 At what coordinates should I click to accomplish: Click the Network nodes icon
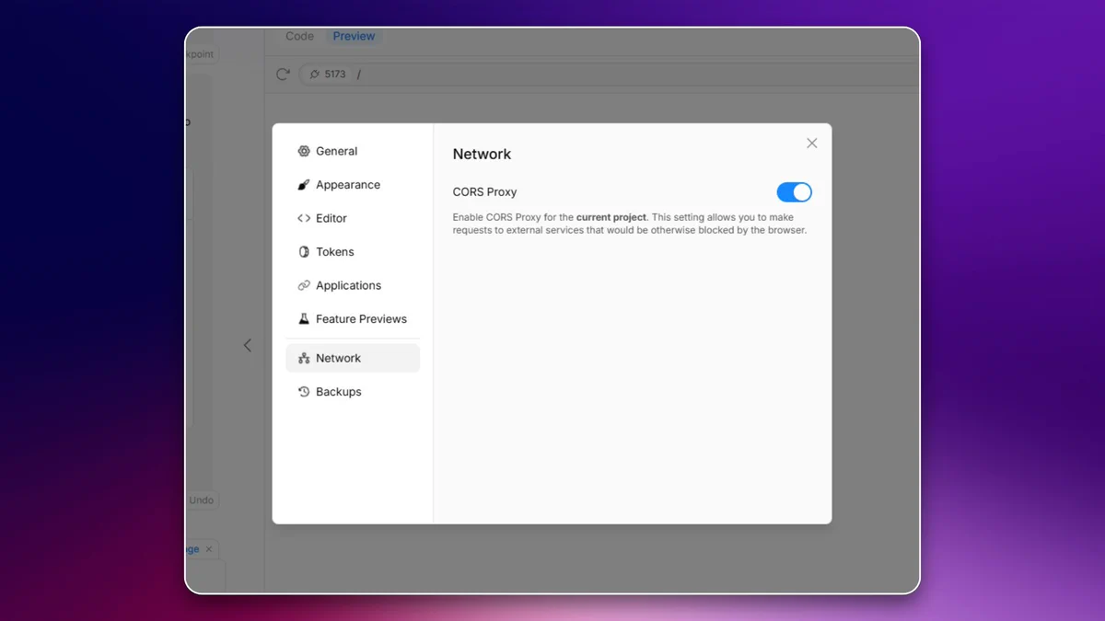point(304,358)
